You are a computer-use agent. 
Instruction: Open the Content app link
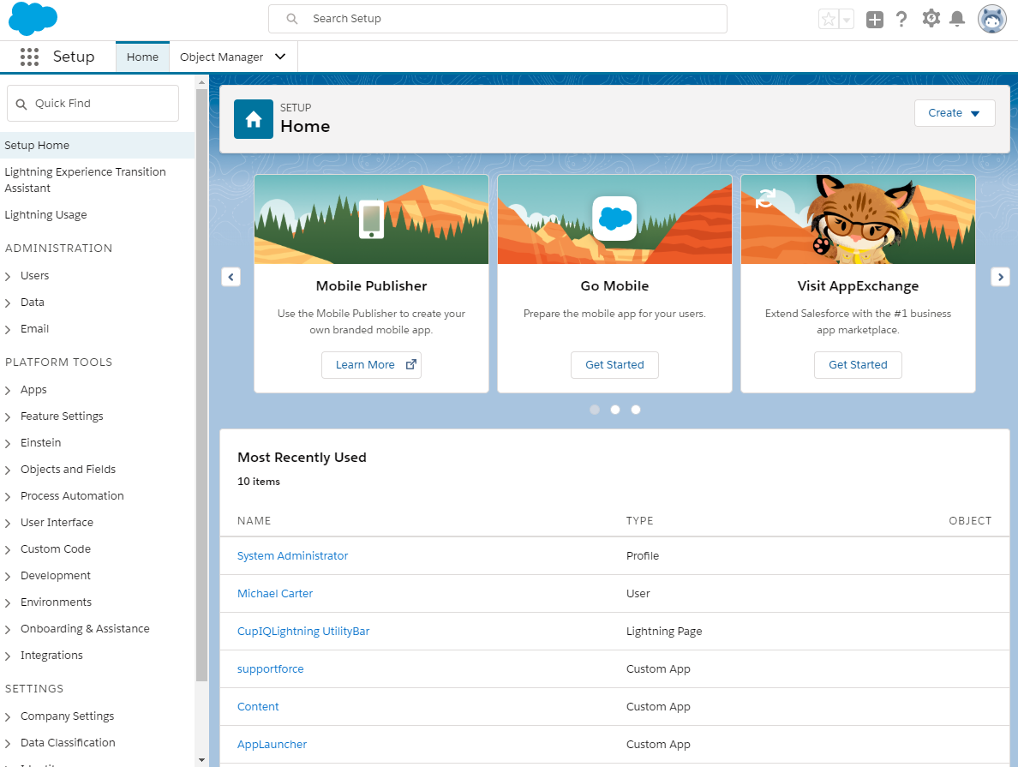(x=258, y=707)
